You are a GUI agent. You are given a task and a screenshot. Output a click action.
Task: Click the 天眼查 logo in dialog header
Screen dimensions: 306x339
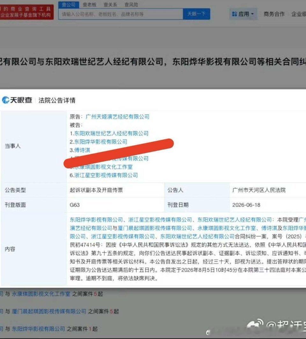tap(17, 100)
